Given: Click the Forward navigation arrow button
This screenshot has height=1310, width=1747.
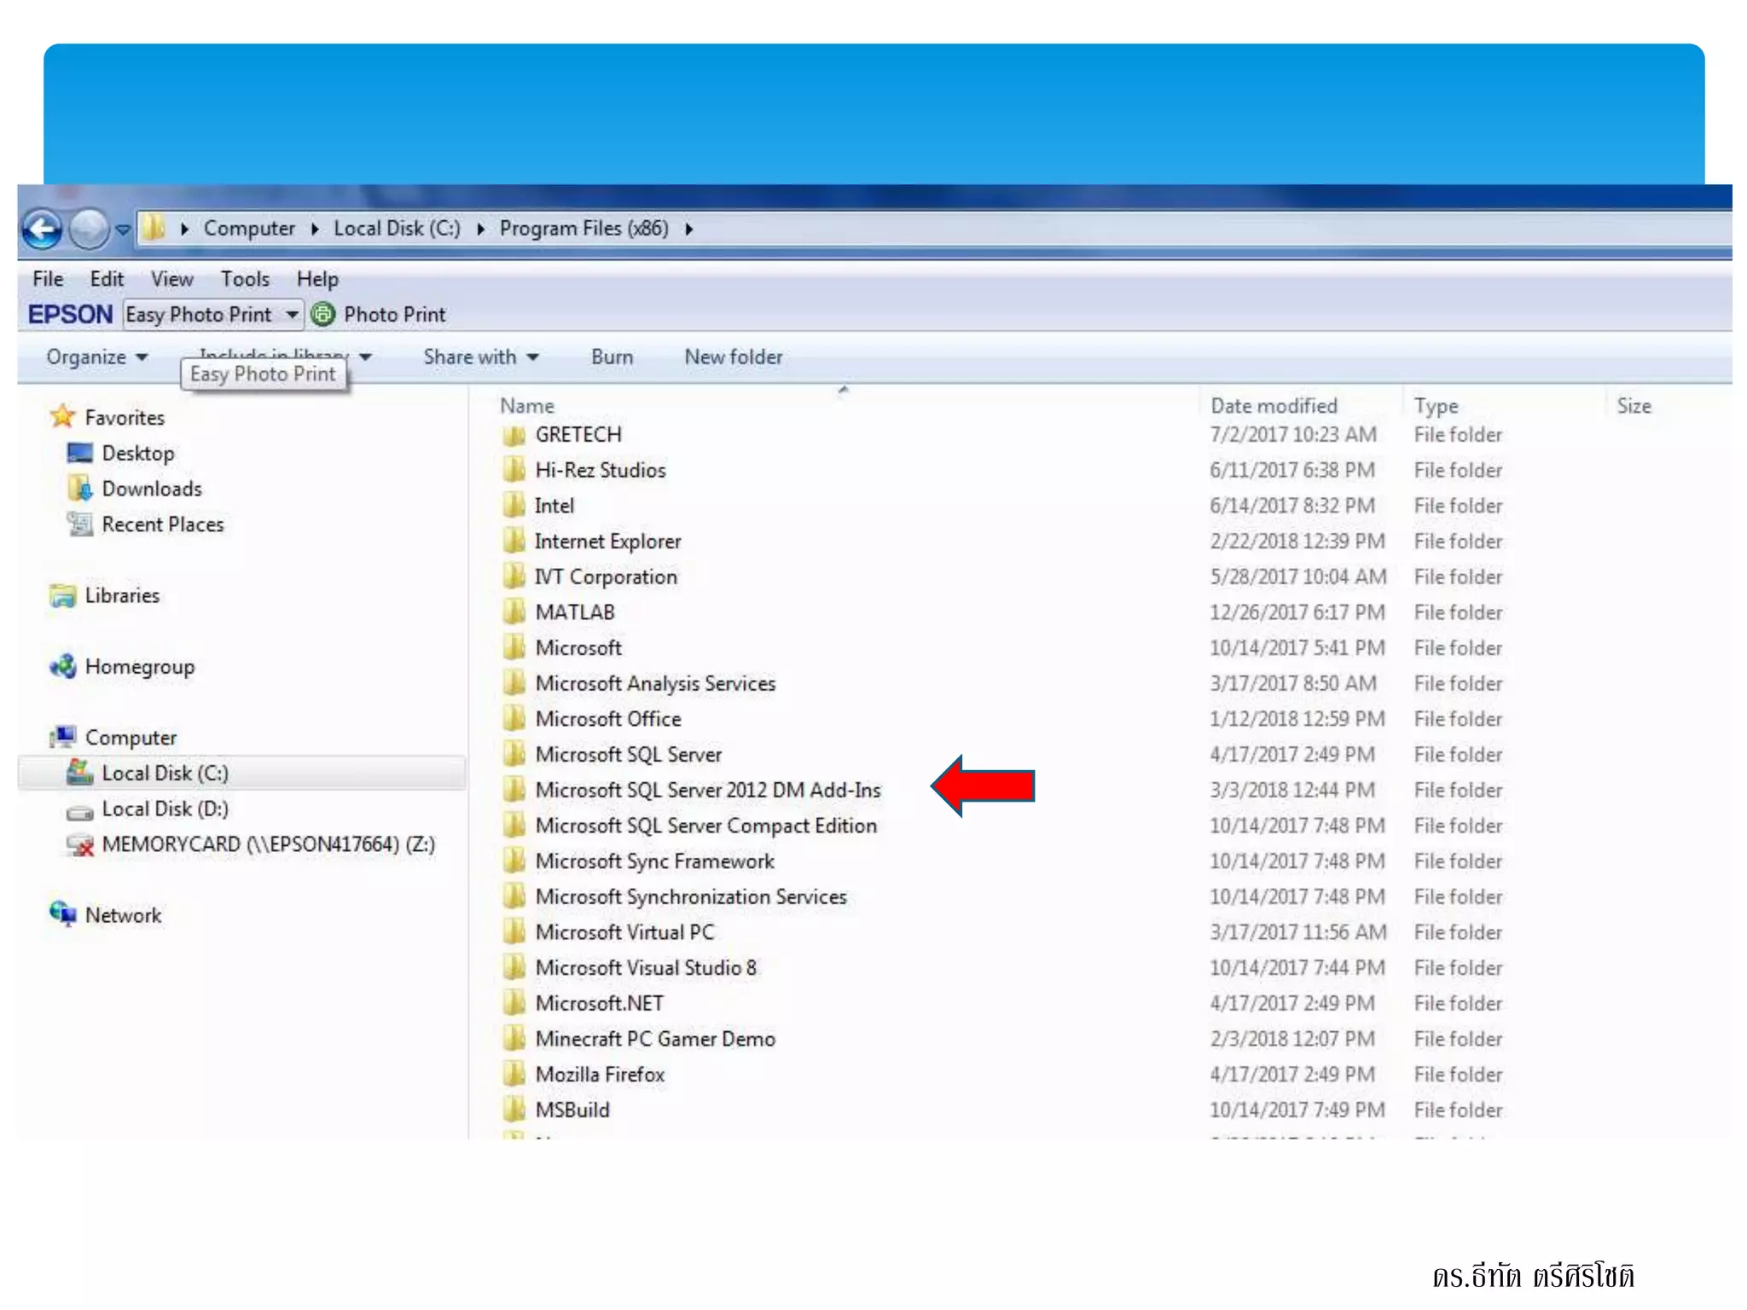Looking at the screenshot, I should pos(89,229).
